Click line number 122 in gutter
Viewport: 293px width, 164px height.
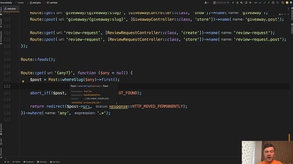tap(7, 86)
